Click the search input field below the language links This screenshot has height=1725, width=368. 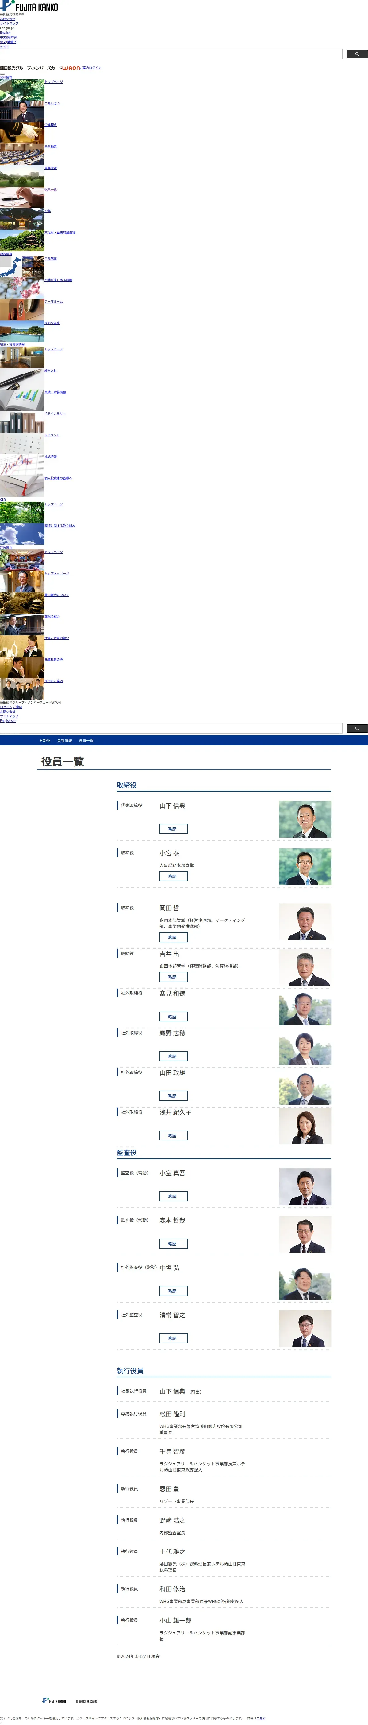pos(171,54)
